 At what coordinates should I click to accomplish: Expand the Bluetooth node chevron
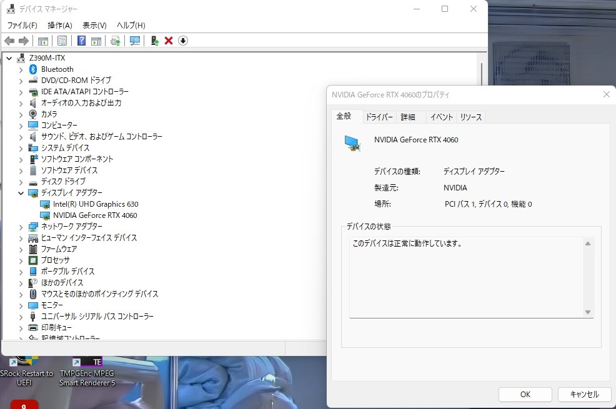(x=21, y=69)
